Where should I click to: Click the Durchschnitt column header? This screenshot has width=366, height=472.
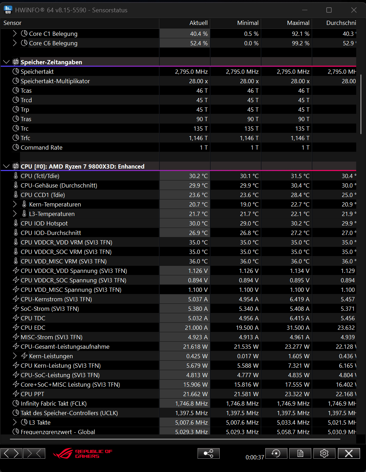[x=334, y=23]
